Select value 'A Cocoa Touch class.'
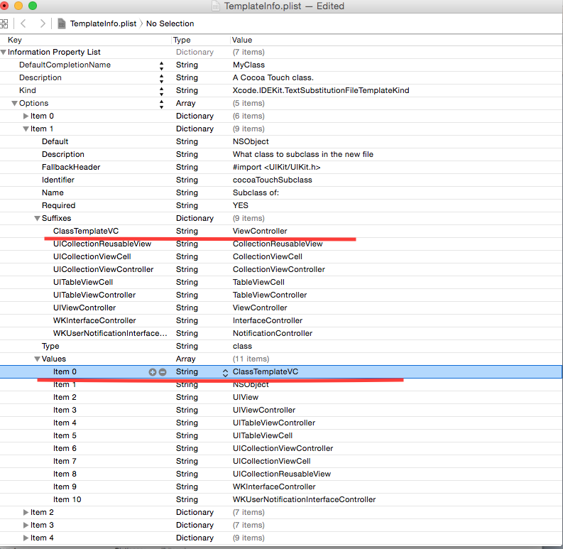 tap(273, 77)
